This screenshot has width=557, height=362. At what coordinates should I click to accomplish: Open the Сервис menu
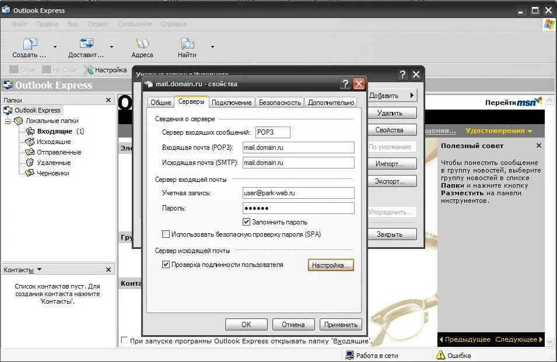[x=98, y=24]
